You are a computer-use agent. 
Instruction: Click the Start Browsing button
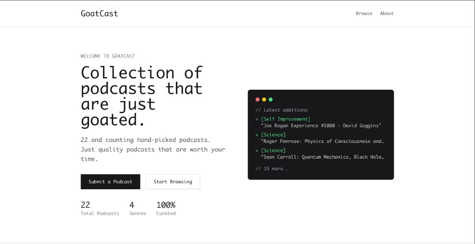pos(173,182)
